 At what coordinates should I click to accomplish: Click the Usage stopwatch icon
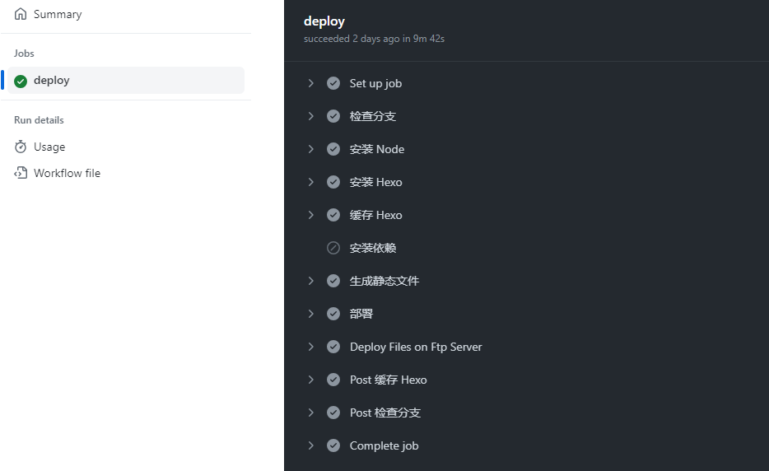coord(21,147)
